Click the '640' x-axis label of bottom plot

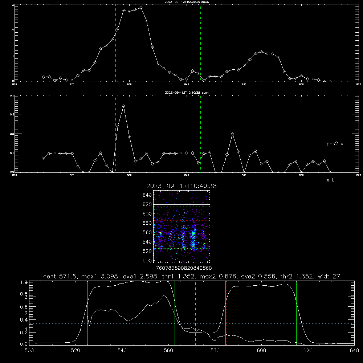point(354,351)
